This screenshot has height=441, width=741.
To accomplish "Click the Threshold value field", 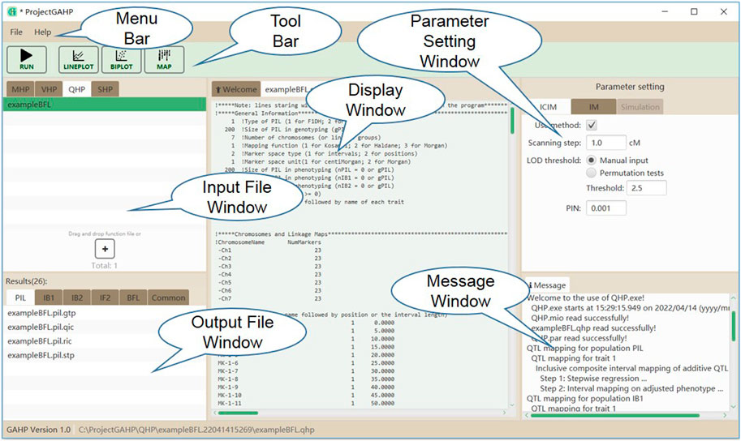I will pyautogui.click(x=647, y=188).
